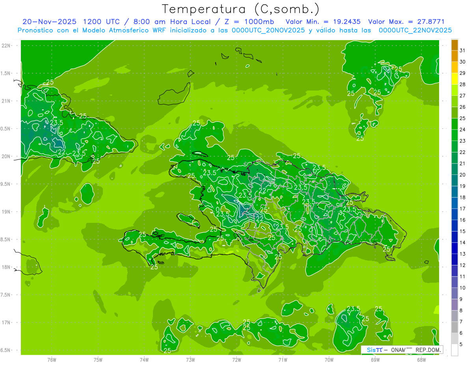Click the longitude axis label 71W
The height and width of the screenshot is (365, 473).
283,360
